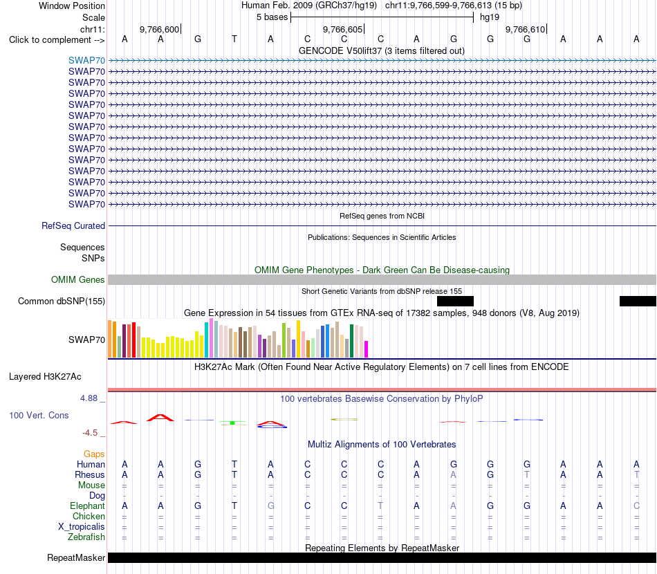Click the green OMIM Gene Phenotypes title

382,270
